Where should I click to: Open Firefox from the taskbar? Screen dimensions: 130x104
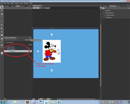click(28, 102)
